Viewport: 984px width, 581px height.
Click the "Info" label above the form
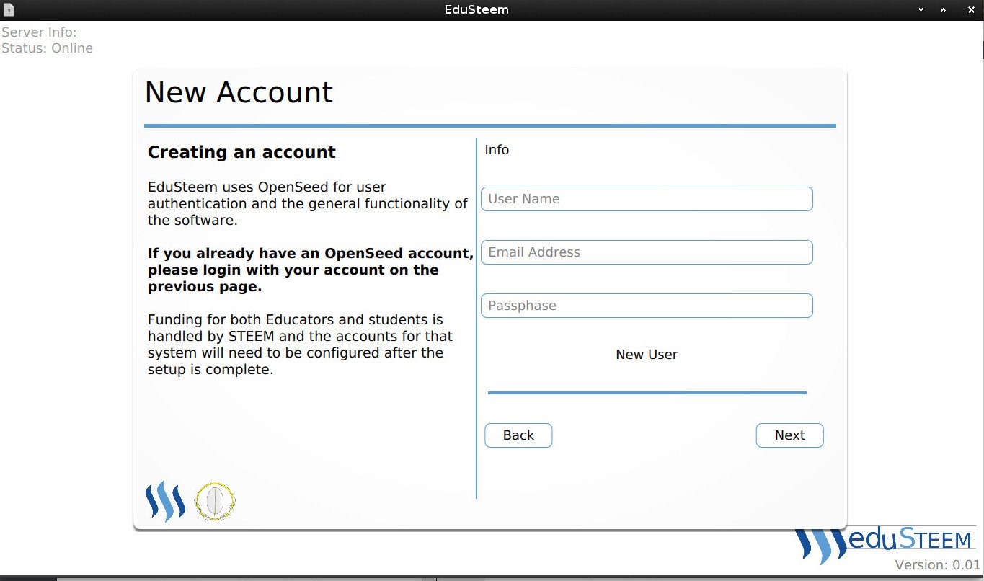point(497,150)
